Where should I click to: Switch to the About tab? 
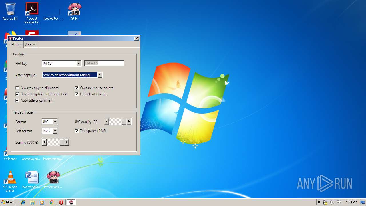click(x=30, y=45)
